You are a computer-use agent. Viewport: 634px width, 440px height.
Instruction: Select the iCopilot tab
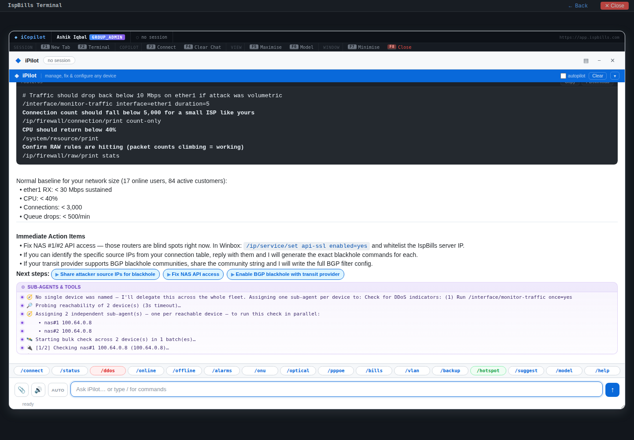click(30, 37)
